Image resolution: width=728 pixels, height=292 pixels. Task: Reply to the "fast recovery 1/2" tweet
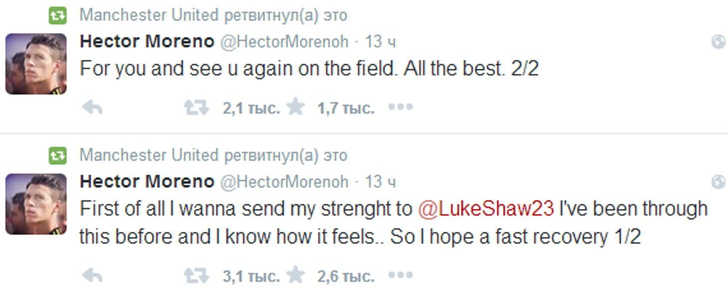tap(92, 276)
